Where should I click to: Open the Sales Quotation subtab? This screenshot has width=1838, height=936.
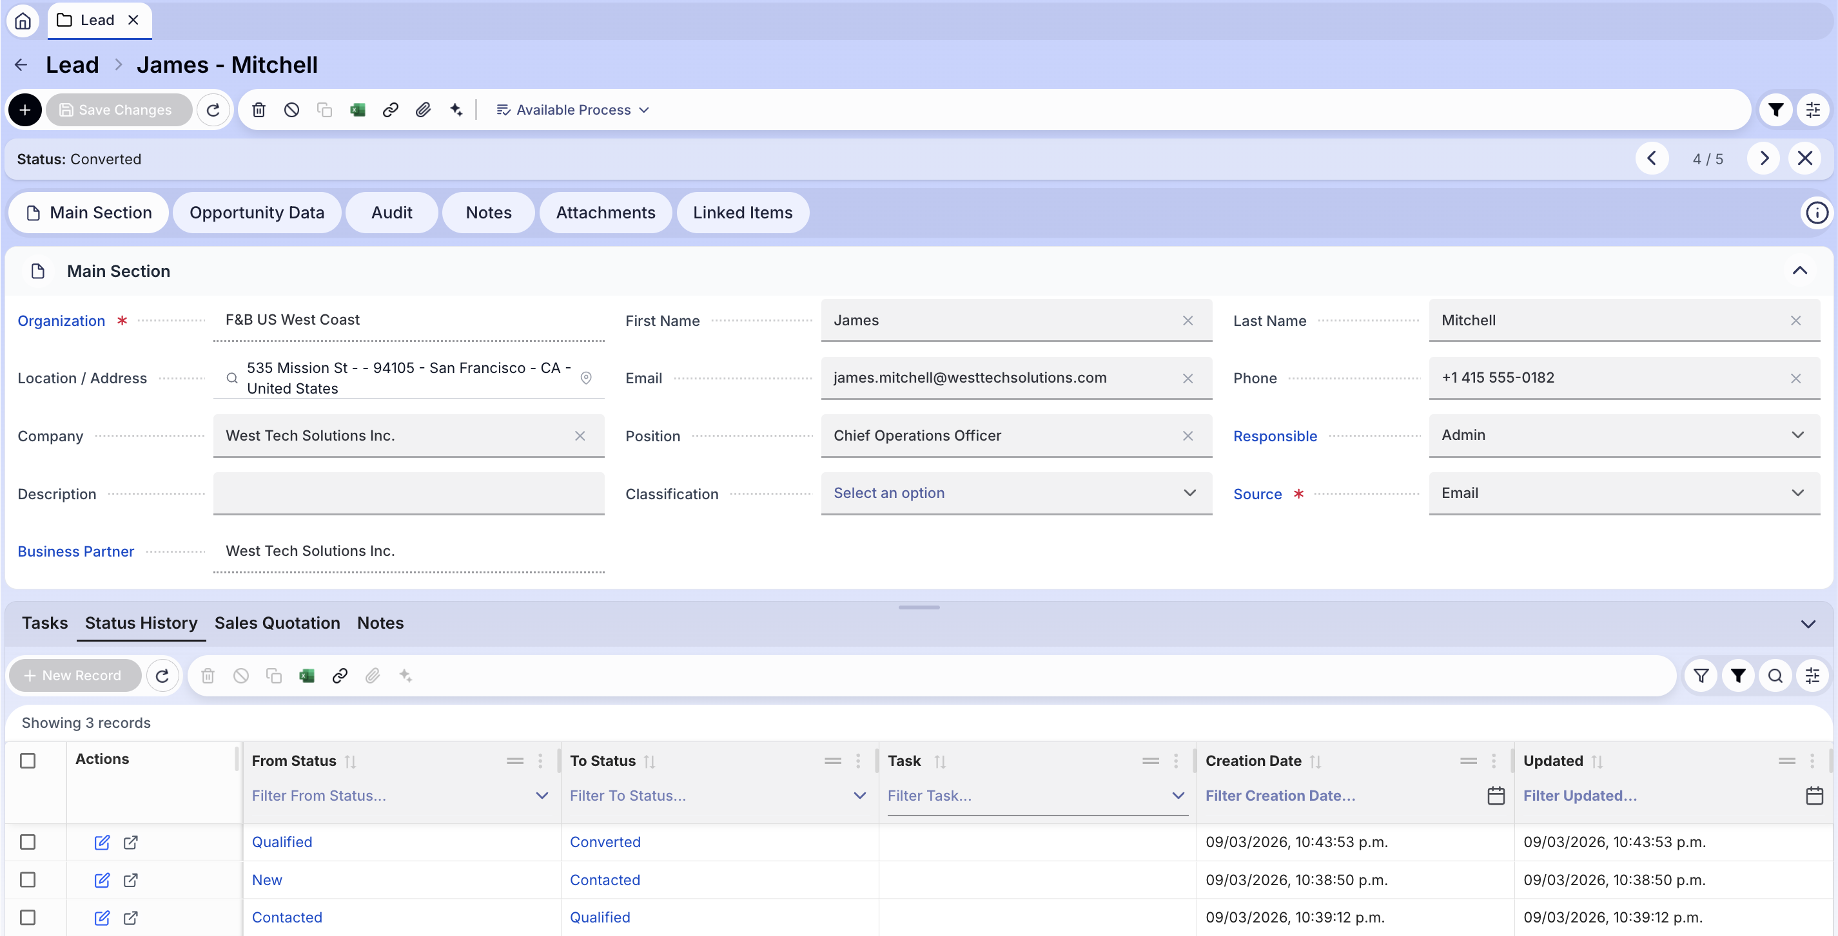[x=277, y=623]
